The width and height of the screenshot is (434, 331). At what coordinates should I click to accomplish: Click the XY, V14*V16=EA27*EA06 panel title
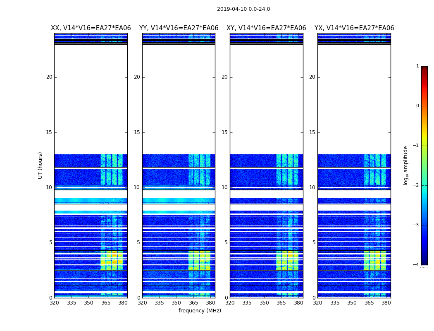pyautogui.click(x=266, y=28)
